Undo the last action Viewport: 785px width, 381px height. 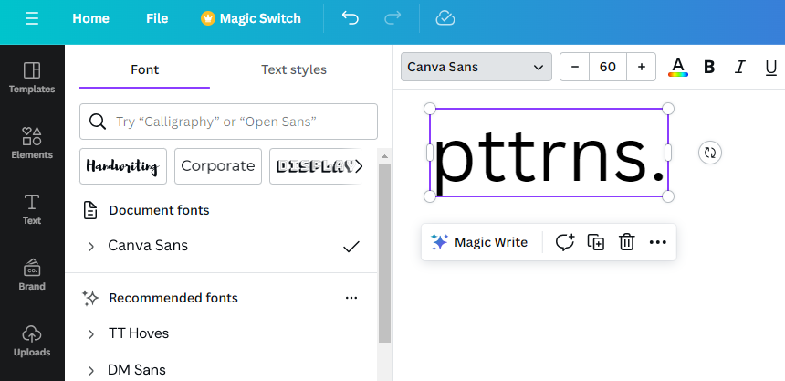351,18
